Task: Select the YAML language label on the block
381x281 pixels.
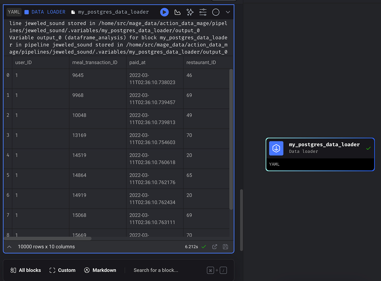Action: 14,12
